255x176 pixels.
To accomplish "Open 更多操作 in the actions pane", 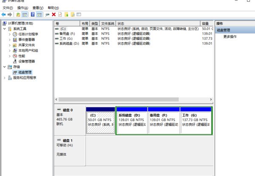I will [230, 37].
